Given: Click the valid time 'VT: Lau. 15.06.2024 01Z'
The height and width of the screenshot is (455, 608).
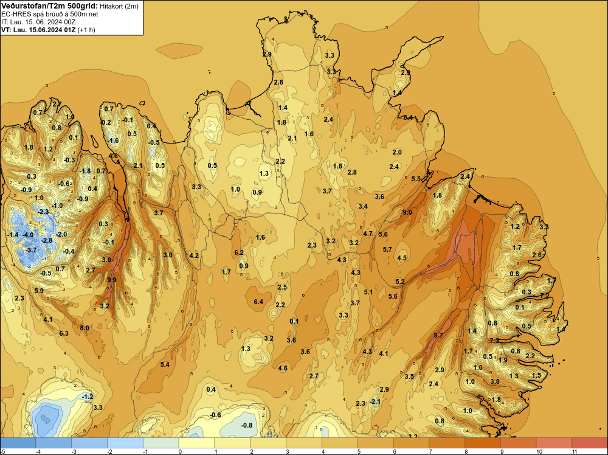Looking at the screenshot, I should point(38,30).
